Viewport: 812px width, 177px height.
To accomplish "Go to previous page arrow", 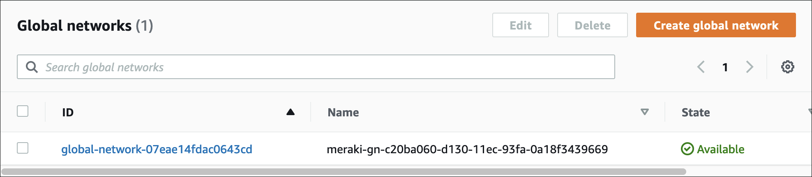I will tap(701, 67).
